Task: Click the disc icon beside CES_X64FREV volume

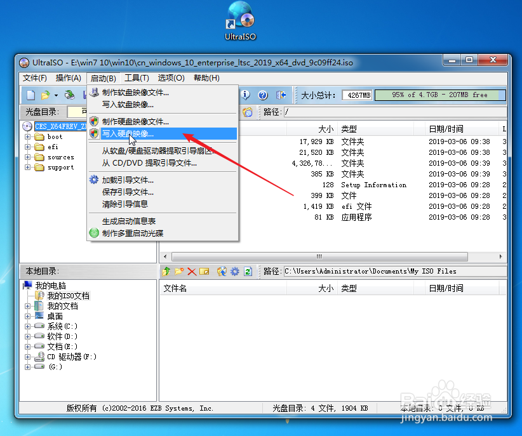Action: tap(27, 126)
